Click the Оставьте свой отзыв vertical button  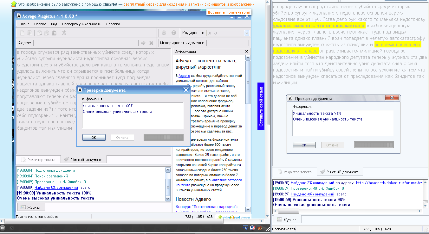point(261,106)
